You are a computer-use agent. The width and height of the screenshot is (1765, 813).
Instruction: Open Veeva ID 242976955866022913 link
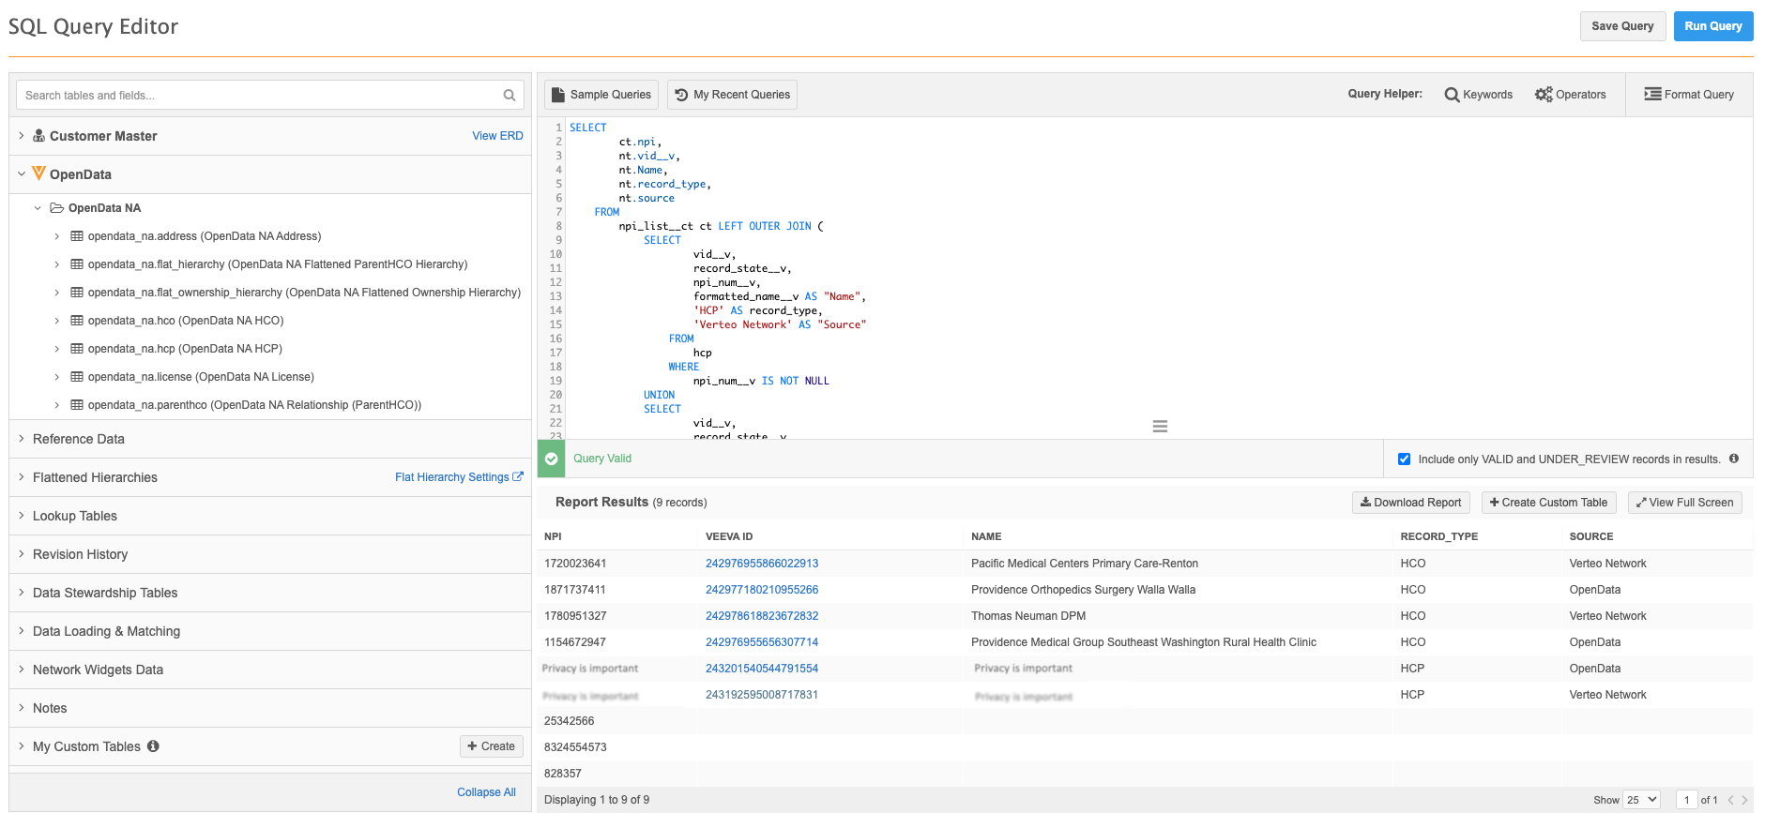coord(761,564)
